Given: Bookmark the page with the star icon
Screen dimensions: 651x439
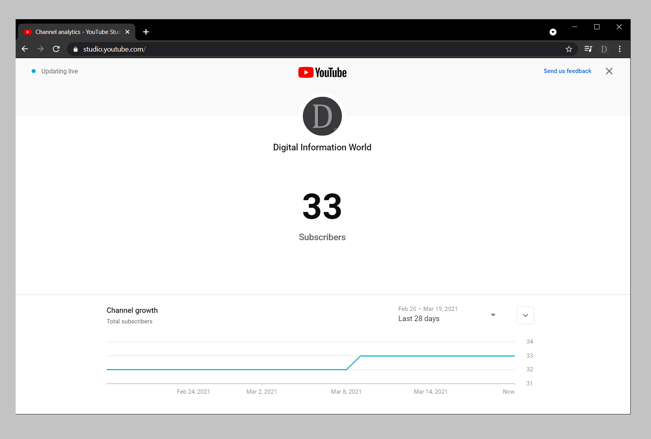Looking at the screenshot, I should (x=569, y=49).
